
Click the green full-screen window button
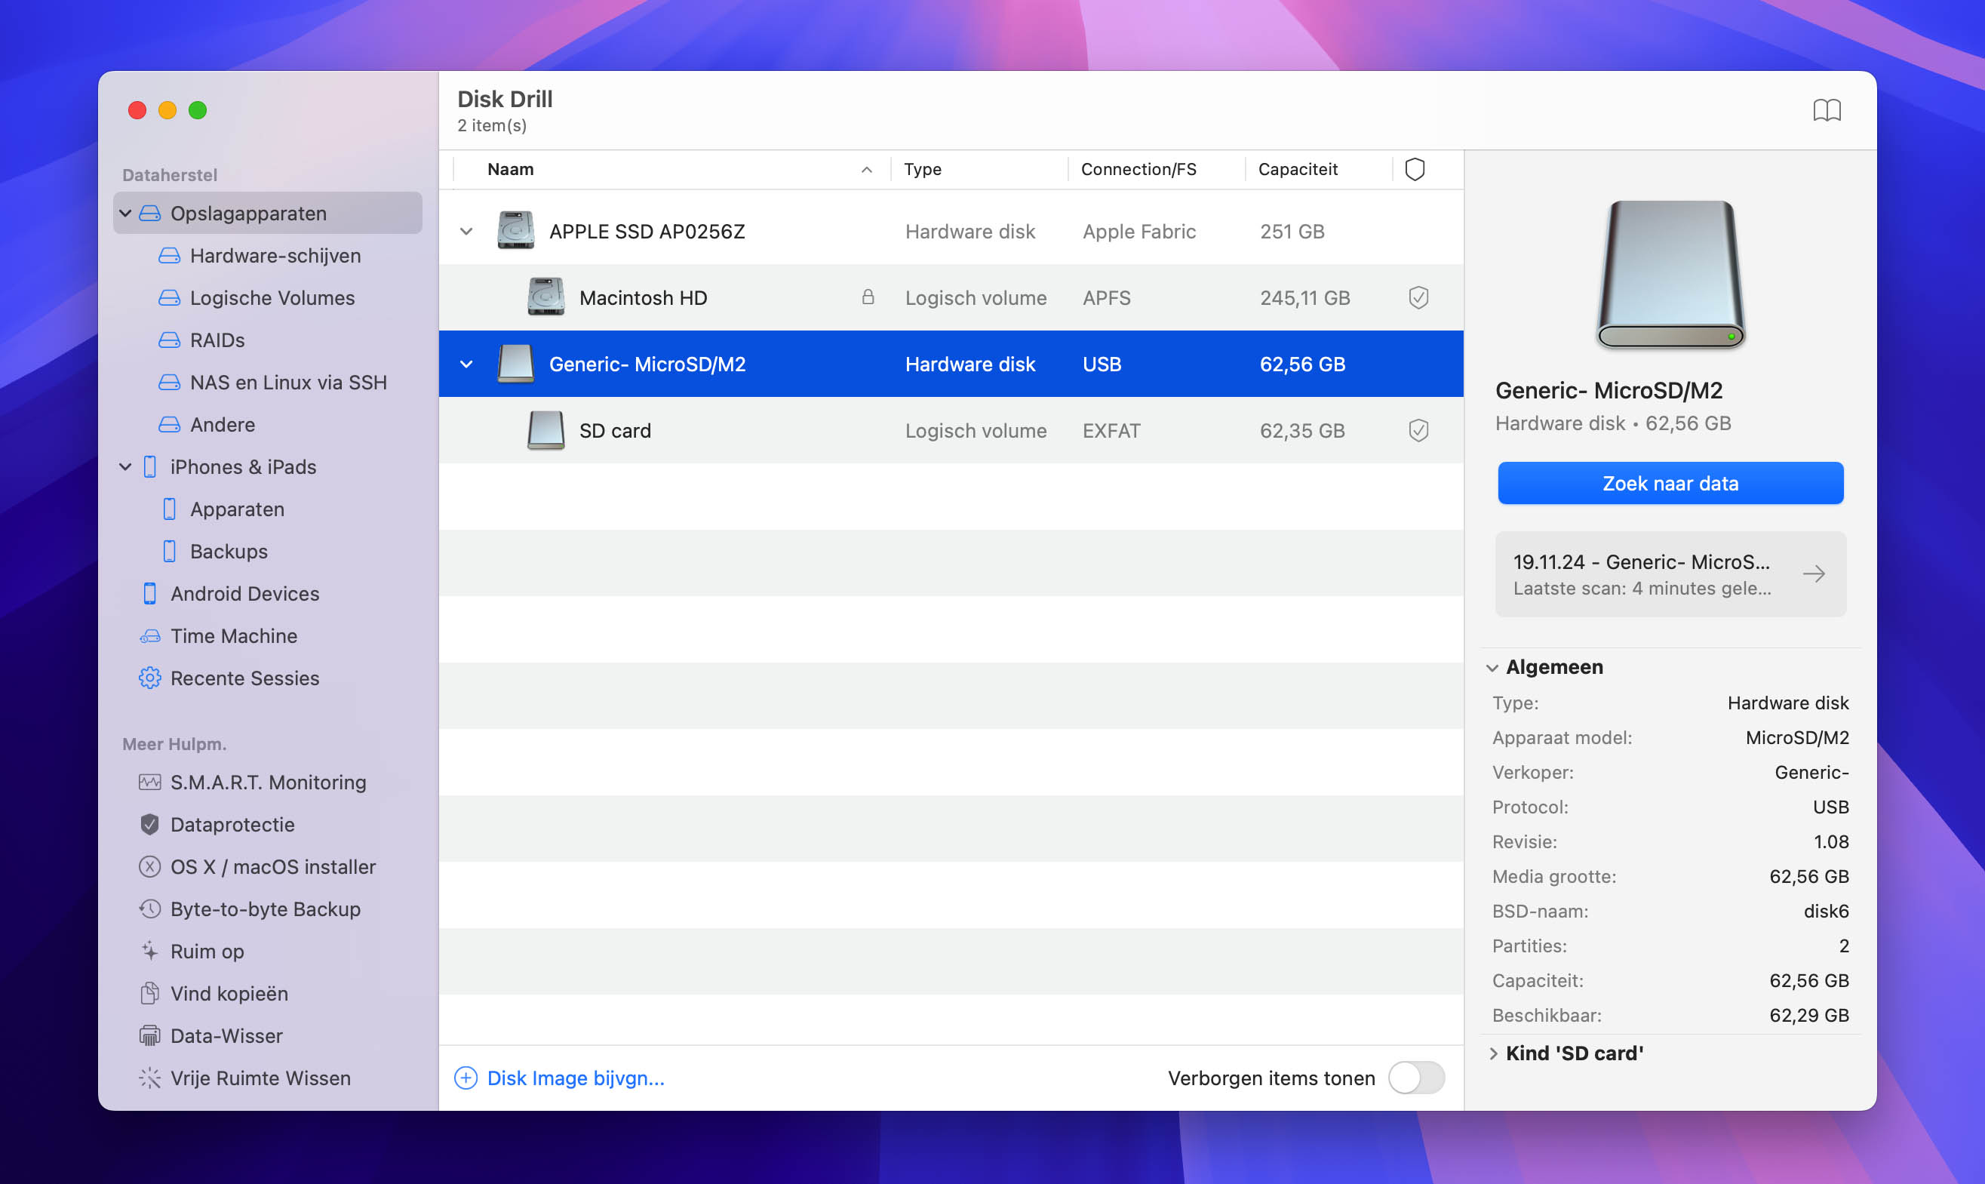point(197,110)
